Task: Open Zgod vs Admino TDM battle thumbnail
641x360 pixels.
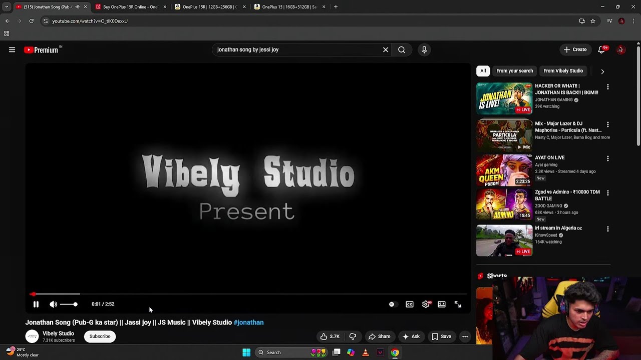Action: (x=504, y=204)
